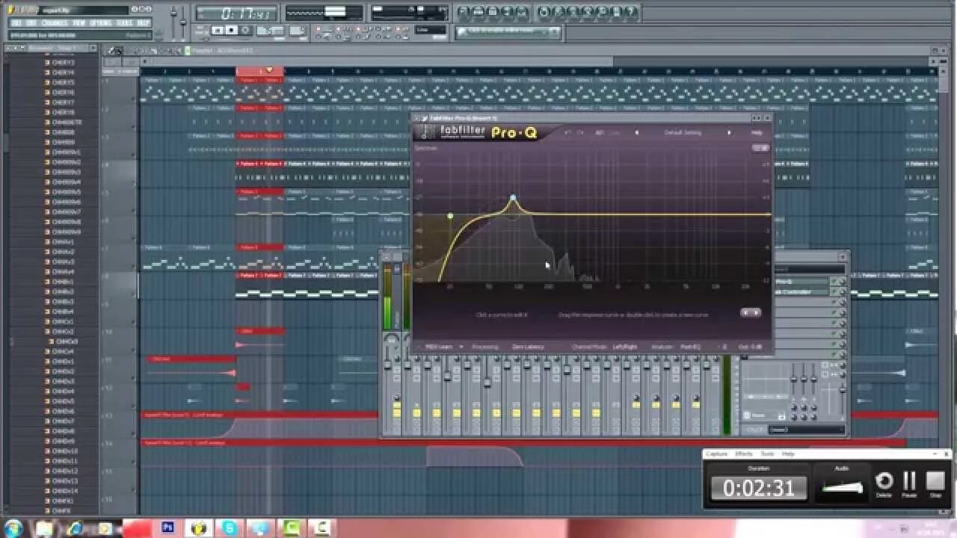Toggle the Browser via shortcut icon
957x538 pixels.
[x=509, y=12]
